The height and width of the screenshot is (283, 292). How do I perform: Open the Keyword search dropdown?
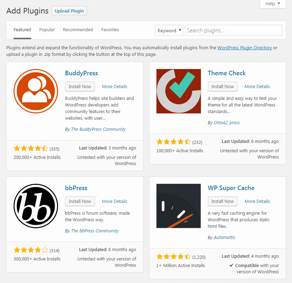(169, 30)
